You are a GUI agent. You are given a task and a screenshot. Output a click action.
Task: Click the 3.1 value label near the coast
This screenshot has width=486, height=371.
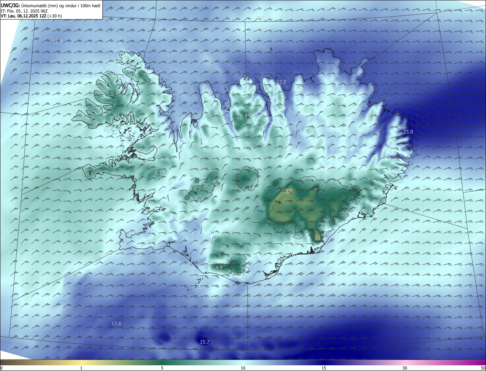(318, 238)
